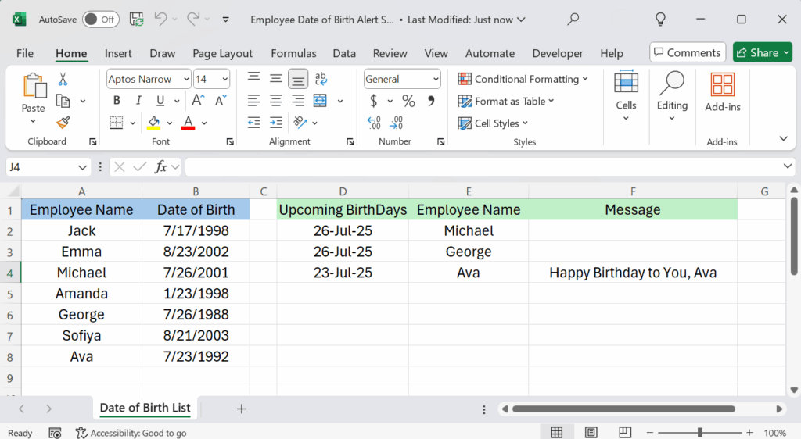Click the Insert Function fx icon

point(161,167)
